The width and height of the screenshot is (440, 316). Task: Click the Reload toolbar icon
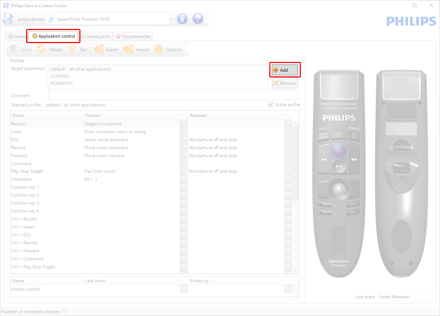(x=42, y=49)
